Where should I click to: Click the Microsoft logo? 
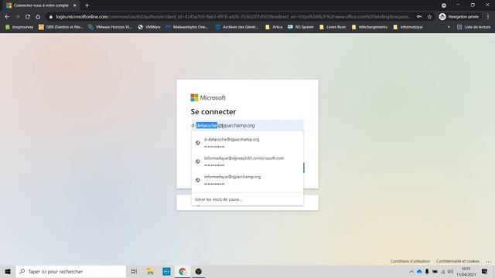click(208, 98)
